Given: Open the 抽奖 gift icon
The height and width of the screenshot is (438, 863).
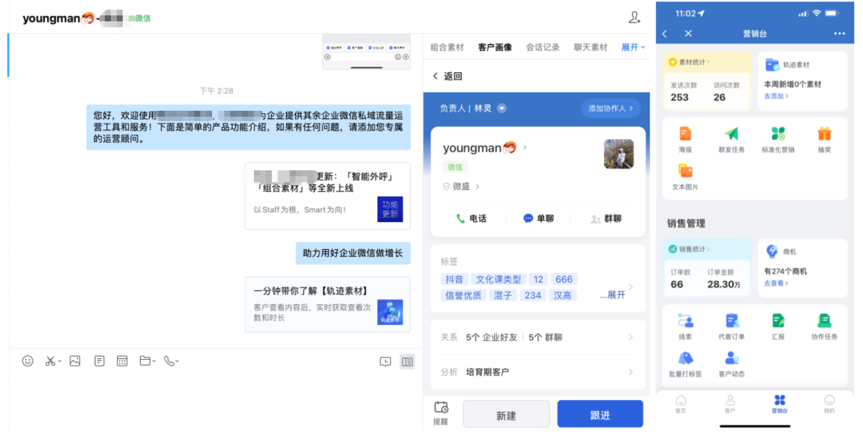Looking at the screenshot, I should (824, 140).
